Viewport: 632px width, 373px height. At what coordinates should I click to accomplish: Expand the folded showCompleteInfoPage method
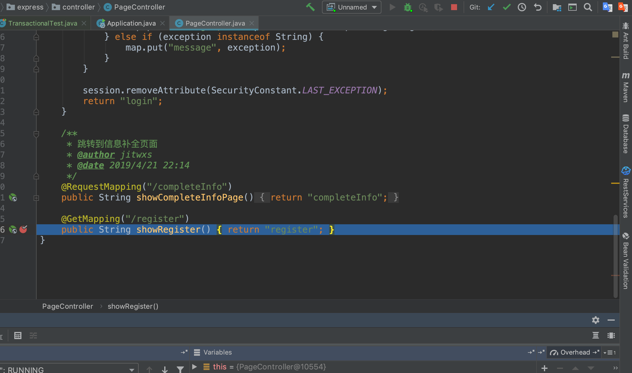(36, 198)
